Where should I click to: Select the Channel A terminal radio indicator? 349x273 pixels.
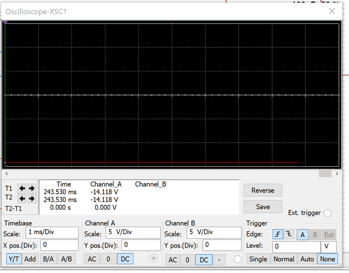[153, 258]
